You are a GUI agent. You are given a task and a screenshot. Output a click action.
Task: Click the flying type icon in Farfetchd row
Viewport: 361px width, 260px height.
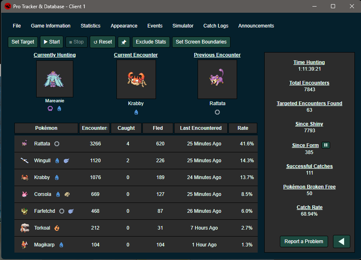[x=71, y=211]
